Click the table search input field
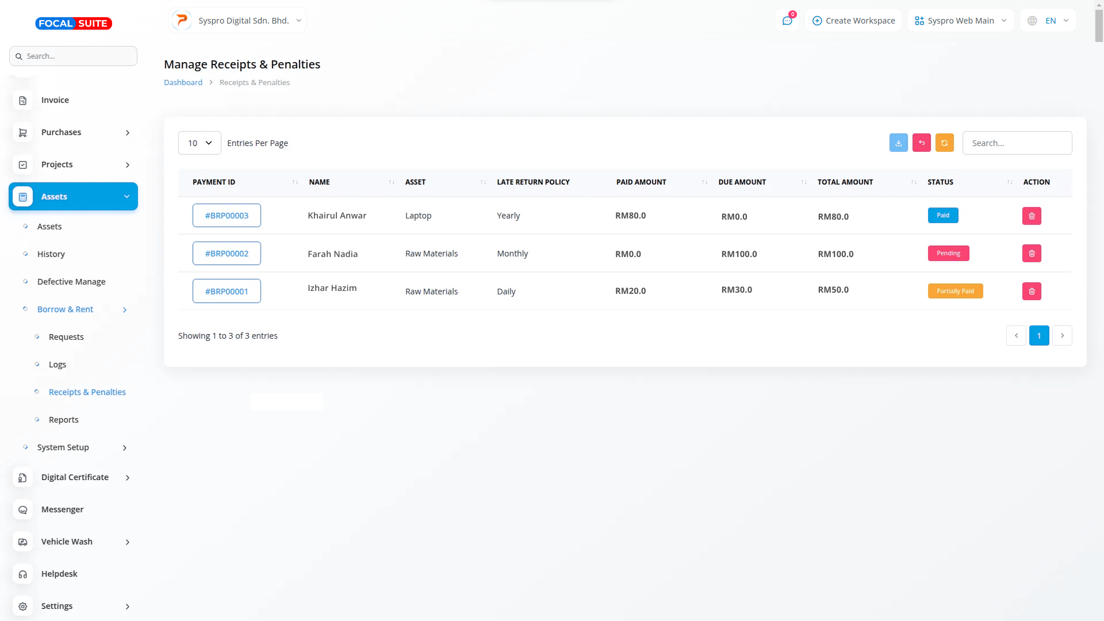 tap(1017, 143)
